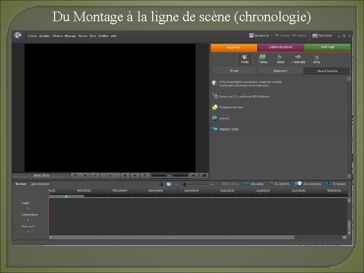Click the Smart Trim tool icon
364x273 pixels.
click(x=169, y=185)
